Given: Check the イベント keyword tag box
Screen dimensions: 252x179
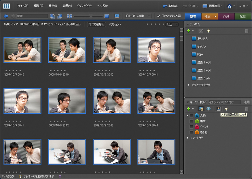Looking at the screenshot, I should [191, 127].
